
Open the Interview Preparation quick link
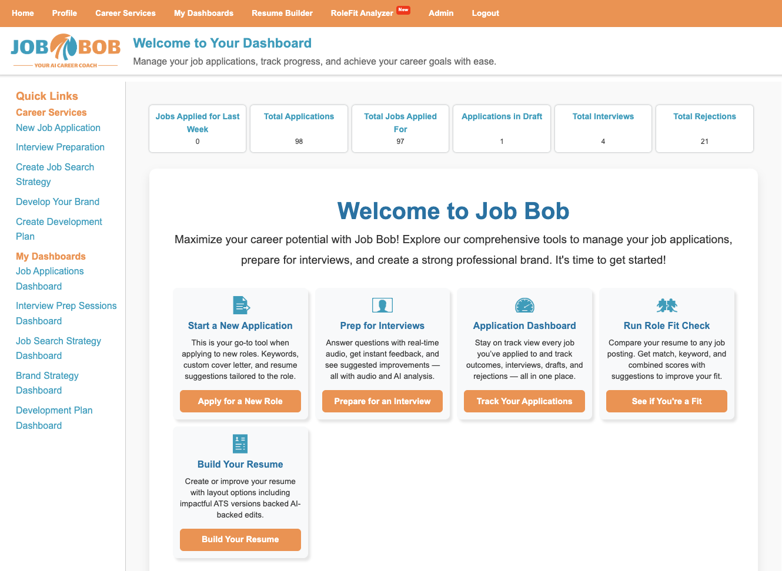(60, 147)
